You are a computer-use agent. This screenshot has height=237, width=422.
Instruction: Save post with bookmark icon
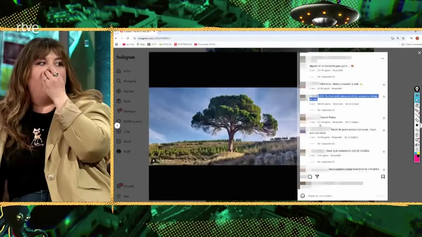383,177
